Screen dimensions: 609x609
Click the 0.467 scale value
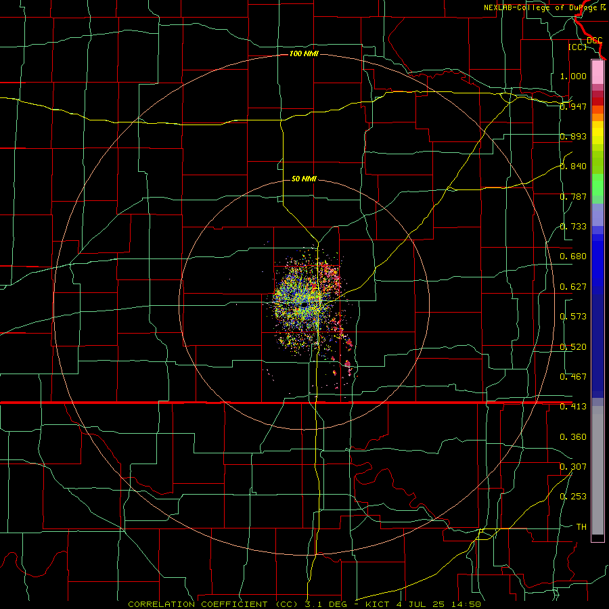pos(573,377)
